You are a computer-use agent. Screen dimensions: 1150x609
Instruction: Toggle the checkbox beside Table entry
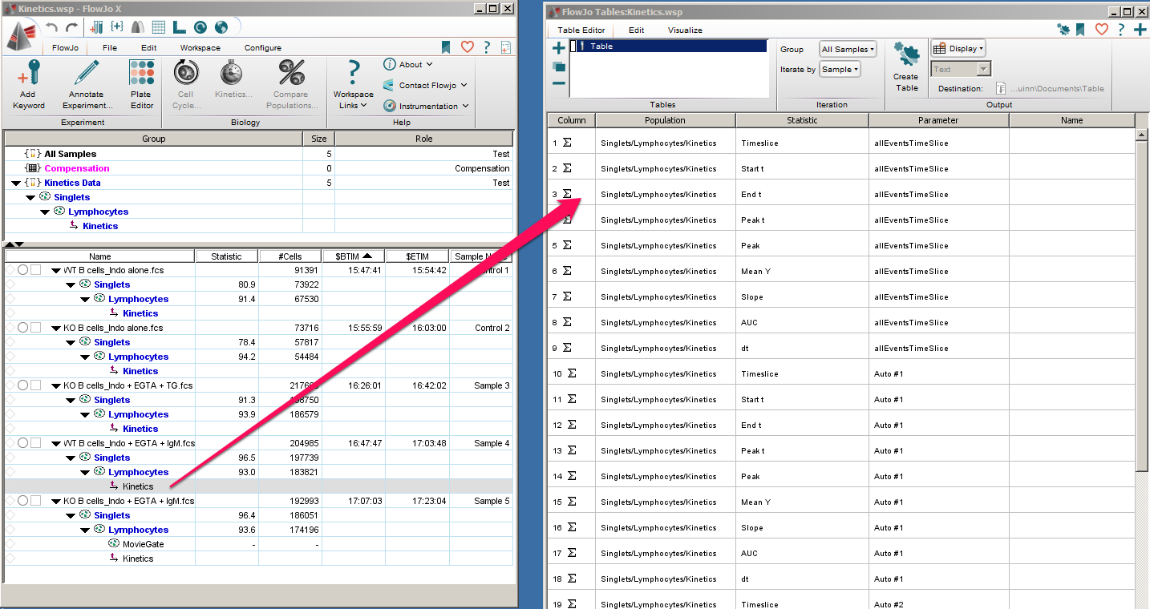tap(573, 46)
